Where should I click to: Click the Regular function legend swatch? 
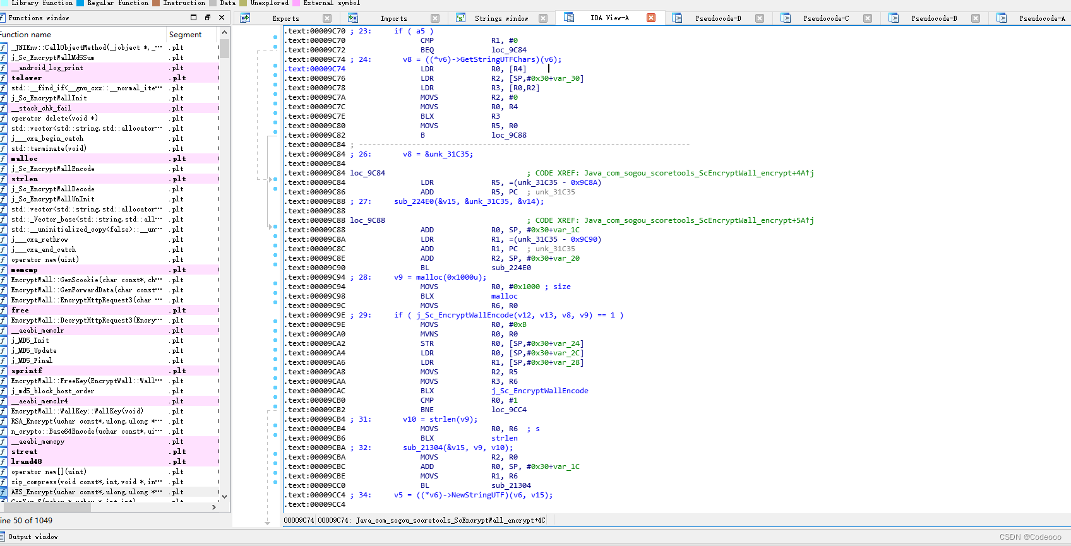tap(80, 3)
